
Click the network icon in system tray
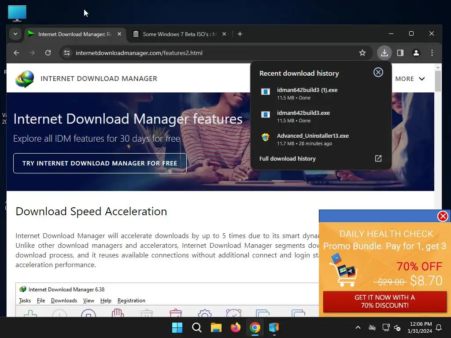386,327
